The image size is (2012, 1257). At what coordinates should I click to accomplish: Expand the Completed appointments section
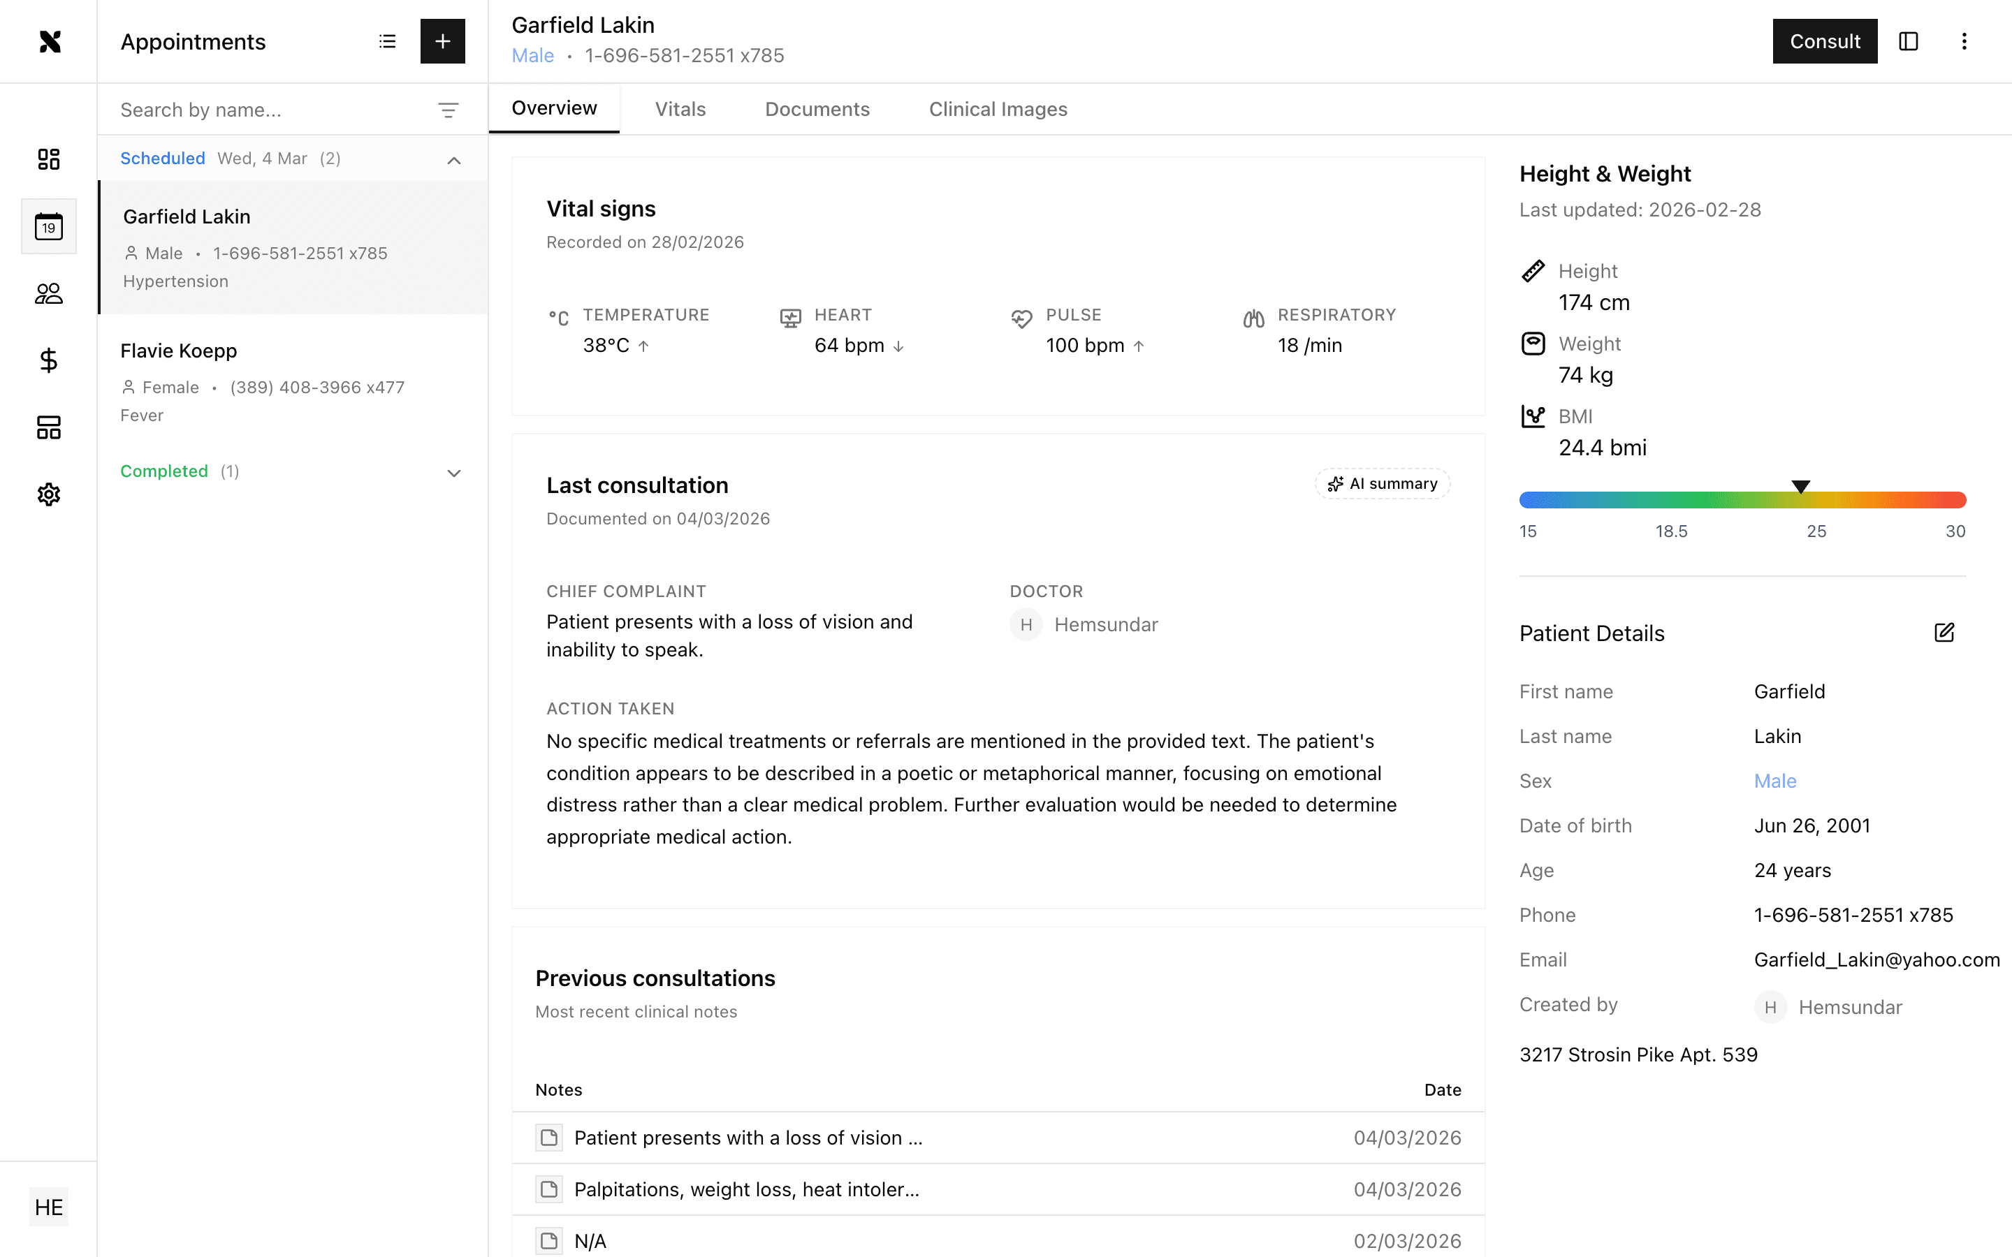point(454,472)
